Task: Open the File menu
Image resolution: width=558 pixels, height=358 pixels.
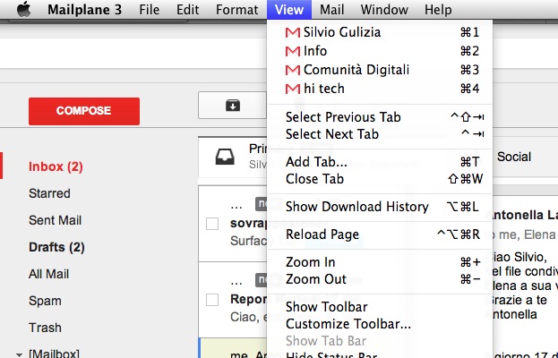Action: click(x=149, y=10)
